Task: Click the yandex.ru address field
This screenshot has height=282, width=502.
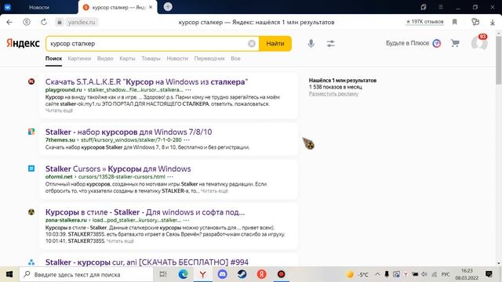Action: point(82,22)
